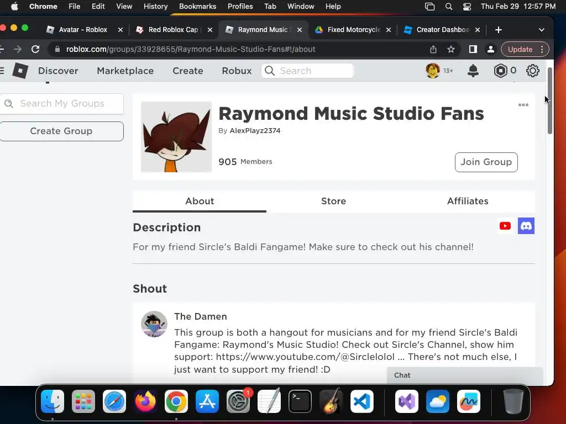Viewport: 566px width, 424px height.
Task: Open Terminal from the Dock
Action: click(x=300, y=401)
